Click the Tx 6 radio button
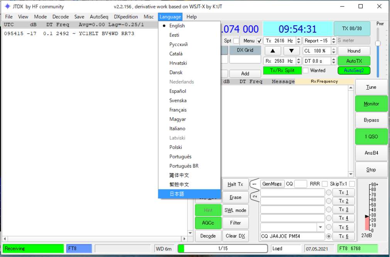390x257 pixels. 329,236
